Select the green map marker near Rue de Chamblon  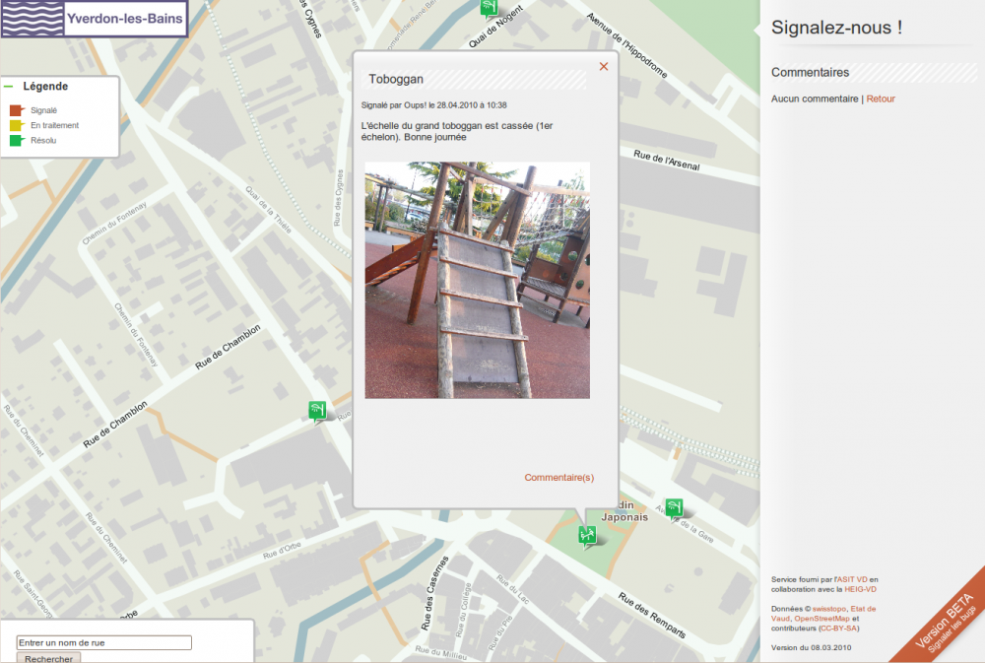[x=317, y=411]
